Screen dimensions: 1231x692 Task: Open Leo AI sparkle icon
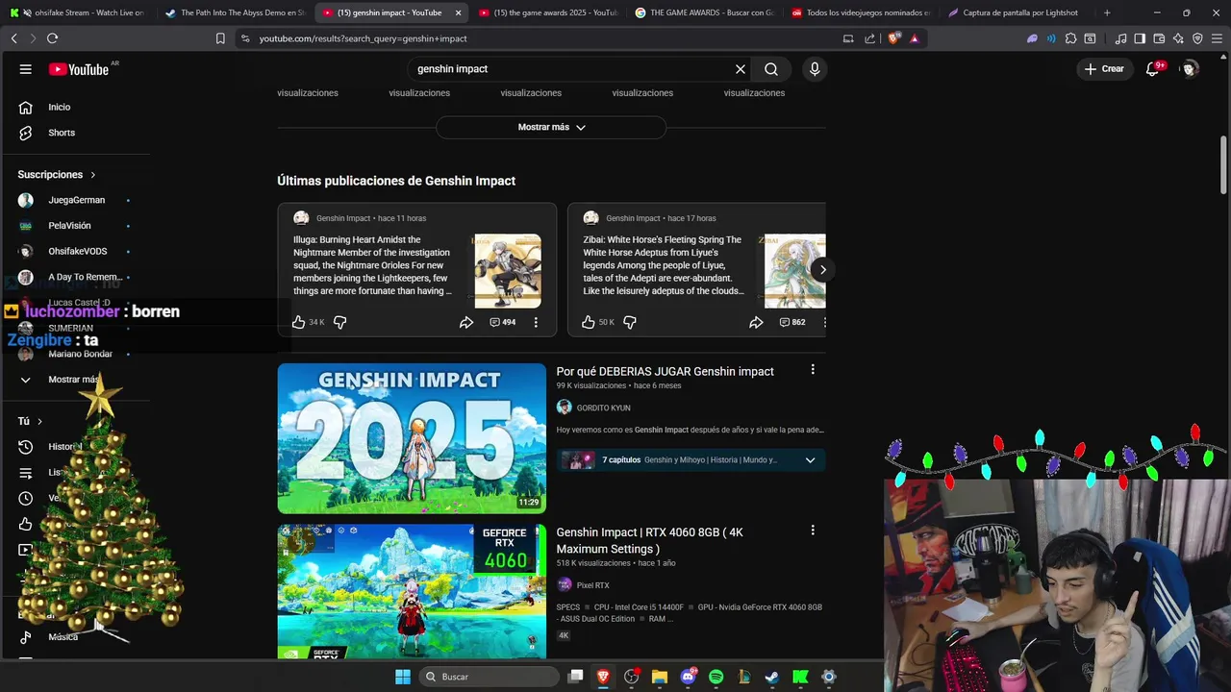pos(1178,38)
